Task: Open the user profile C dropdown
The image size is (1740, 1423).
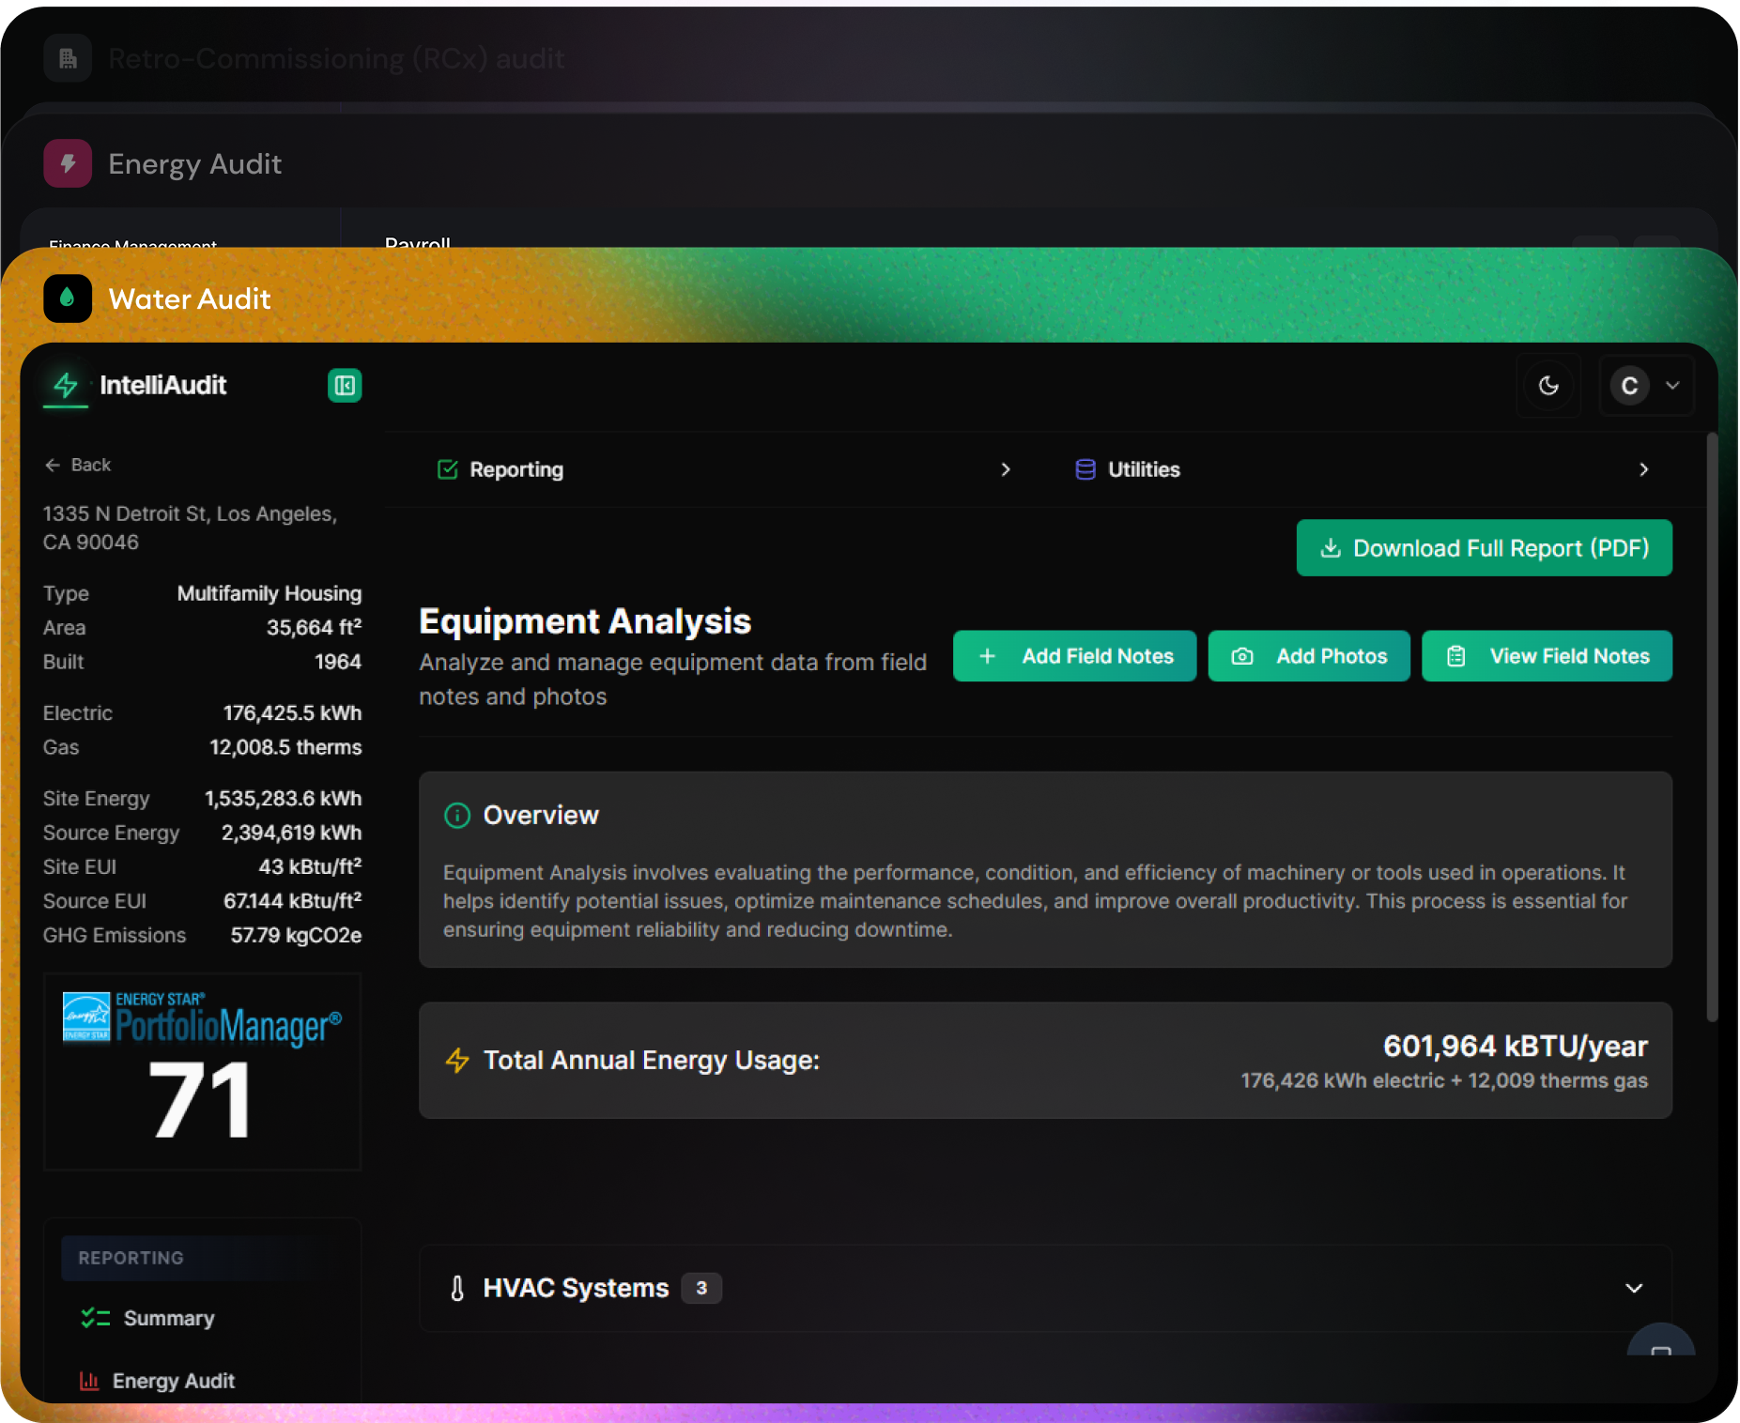Action: point(1646,385)
